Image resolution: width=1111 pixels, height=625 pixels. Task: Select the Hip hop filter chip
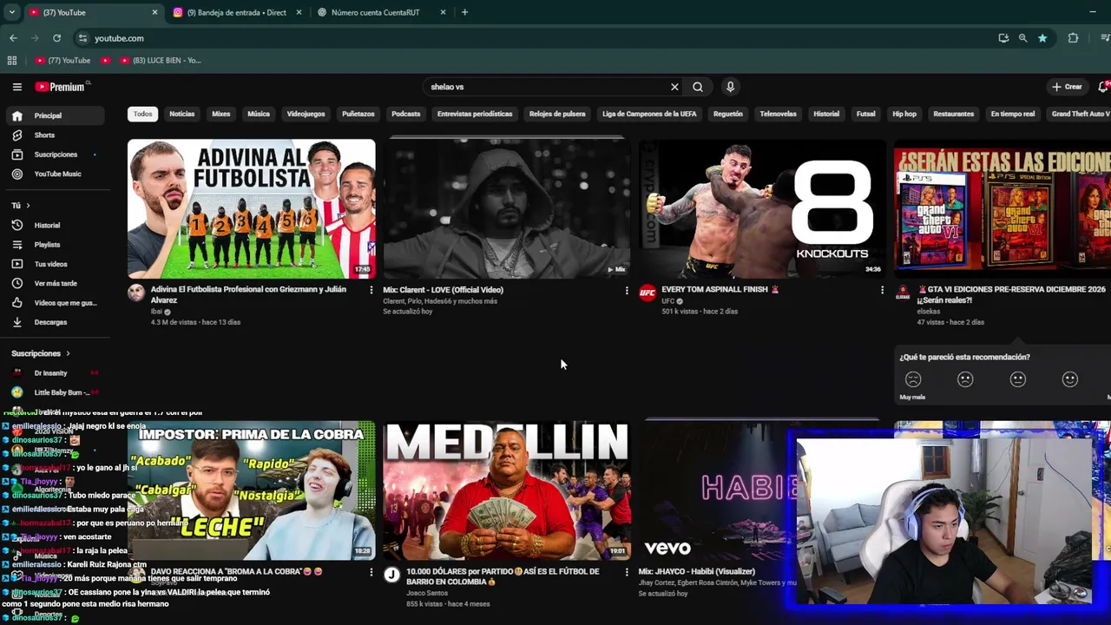tap(904, 114)
